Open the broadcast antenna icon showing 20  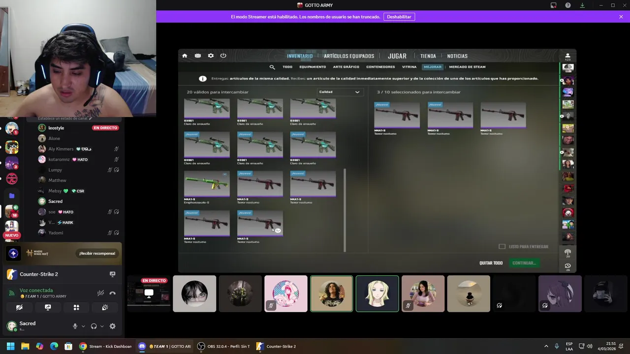coord(567,253)
